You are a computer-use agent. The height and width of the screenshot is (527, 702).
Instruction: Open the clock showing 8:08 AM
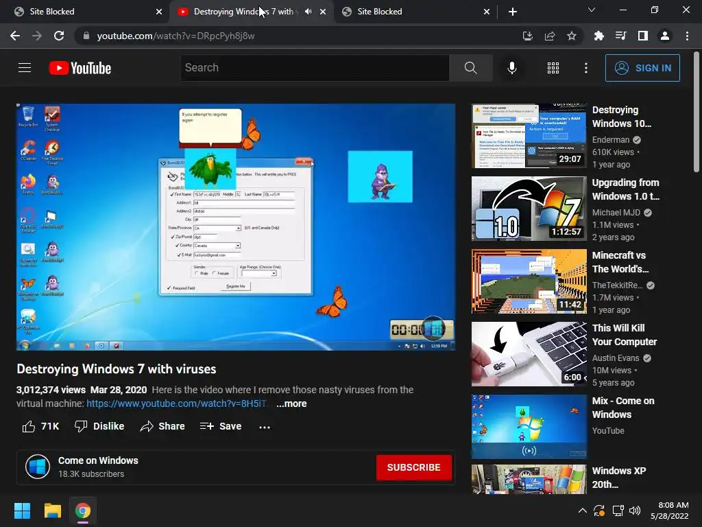670,511
